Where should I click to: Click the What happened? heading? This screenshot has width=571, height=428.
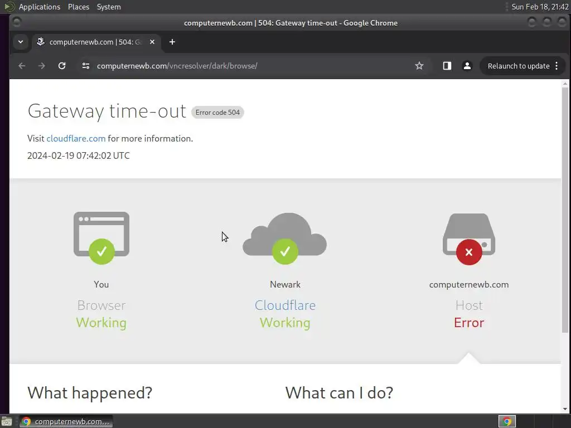click(x=90, y=393)
